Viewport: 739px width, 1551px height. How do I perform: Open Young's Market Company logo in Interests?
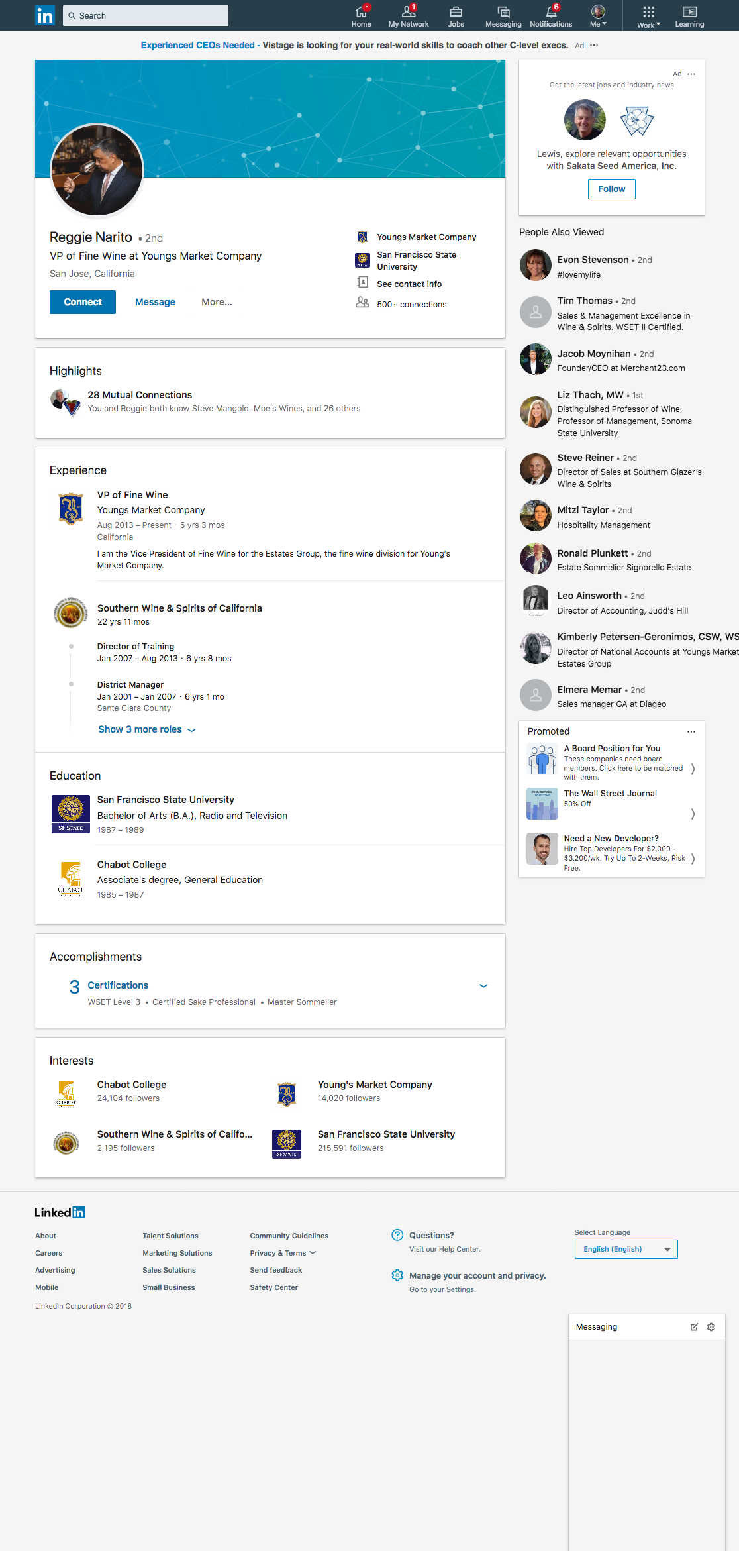click(x=287, y=1094)
